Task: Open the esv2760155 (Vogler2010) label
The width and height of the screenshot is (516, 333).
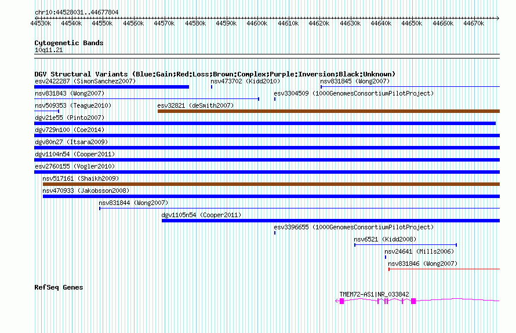Action: point(75,166)
